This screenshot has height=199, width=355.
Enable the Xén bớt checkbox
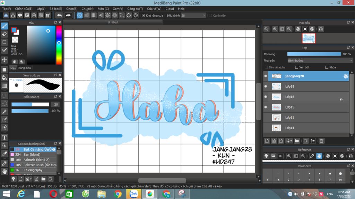[x=297, y=67]
